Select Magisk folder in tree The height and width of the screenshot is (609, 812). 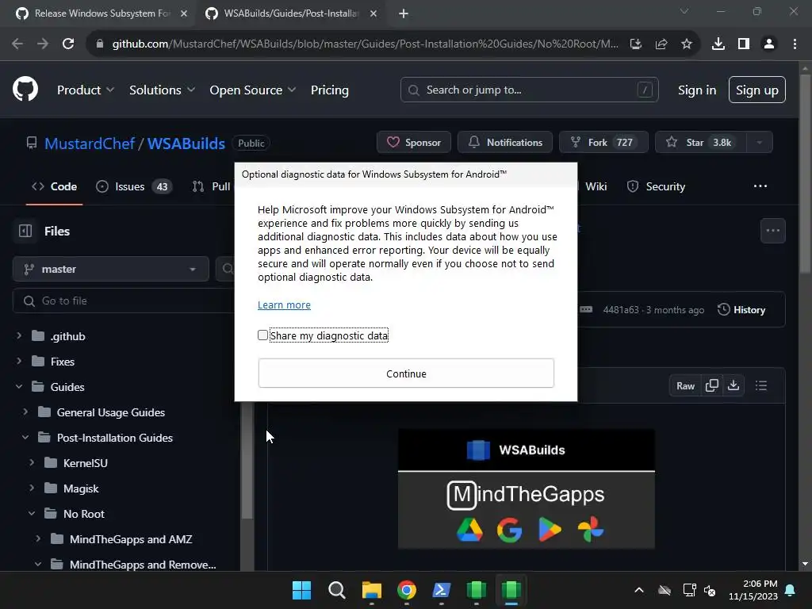pyautogui.click(x=81, y=488)
